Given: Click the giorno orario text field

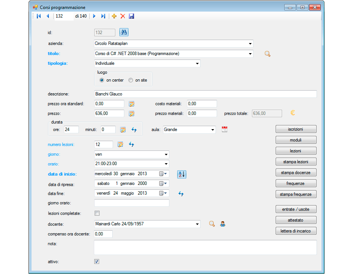Looking at the screenshot, I should tap(132, 203).
